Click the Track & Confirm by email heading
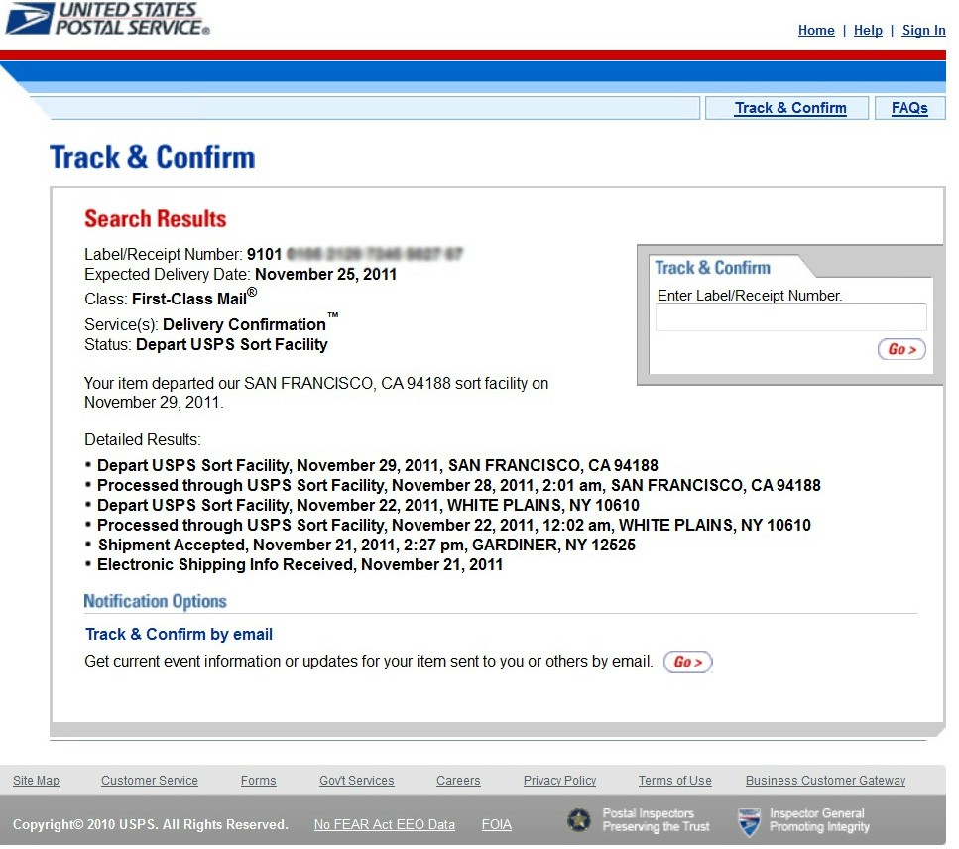The image size is (959, 849). [179, 635]
